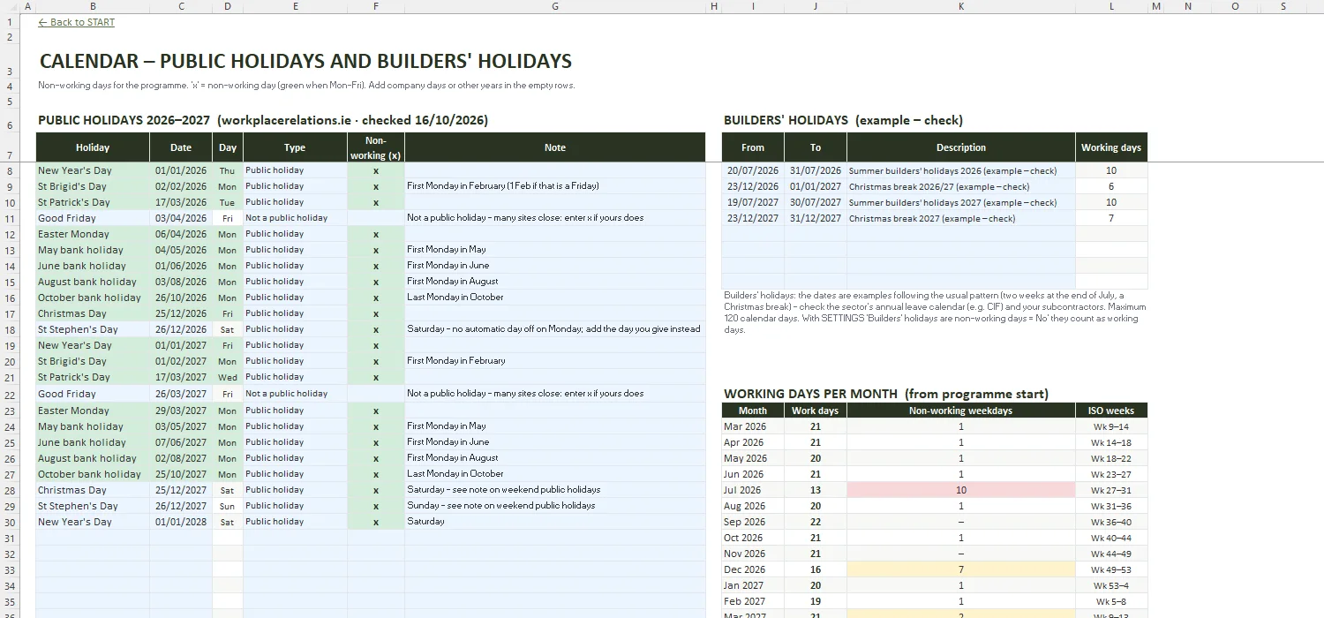Click the empty Holiday cell in row 31
Image resolution: width=1324 pixels, height=618 pixels.
pyautogui.click(x=93, y=538)
